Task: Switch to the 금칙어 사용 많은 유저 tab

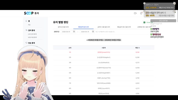Action: click(x=104, y=27)
